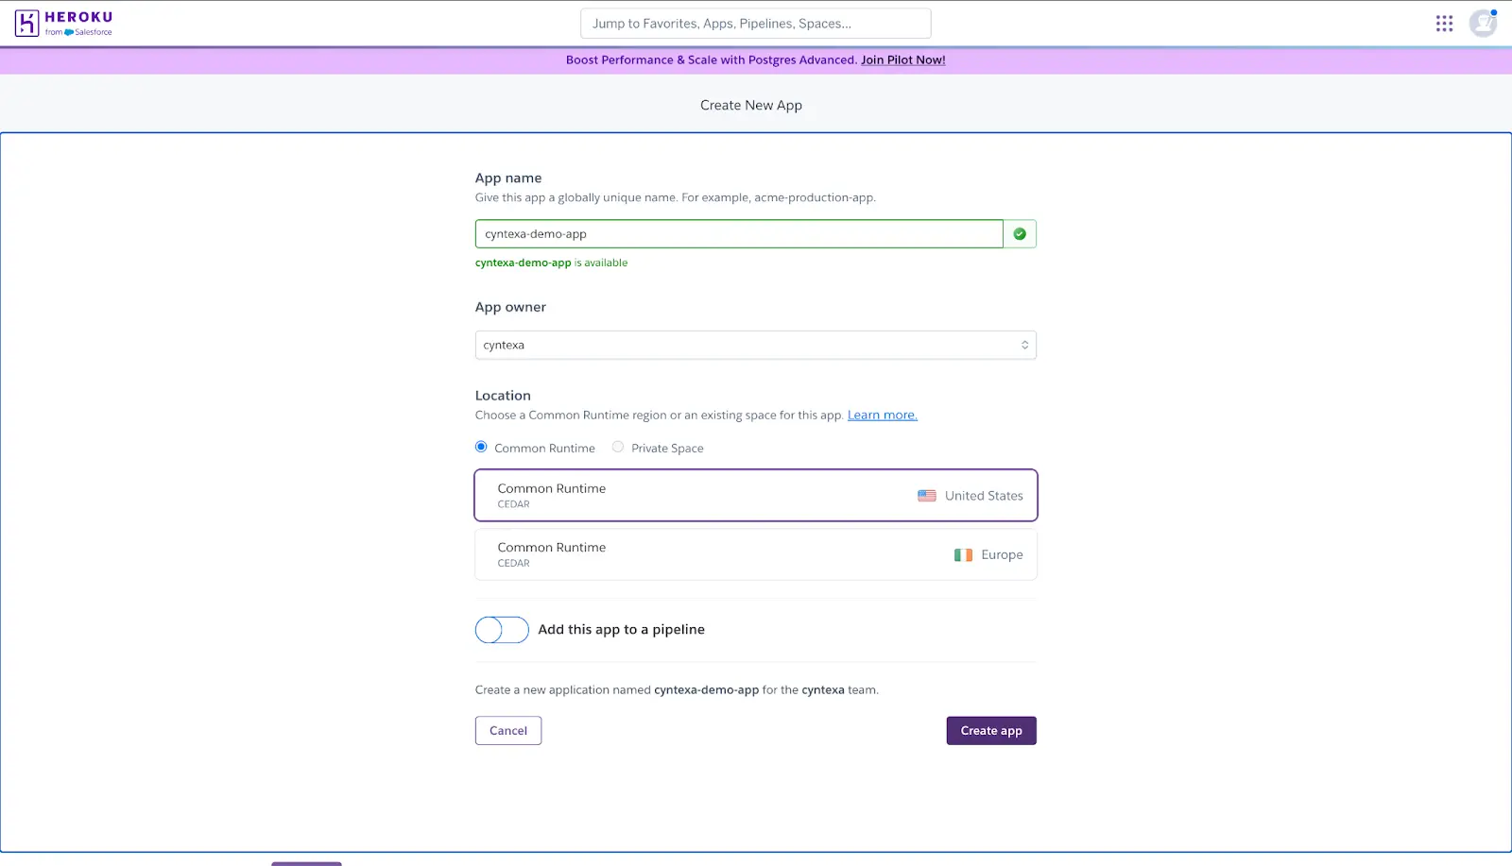Enable Add this app to a pipeline
This screenshot has height=866, width=1512.
click(x=502, y=630)
